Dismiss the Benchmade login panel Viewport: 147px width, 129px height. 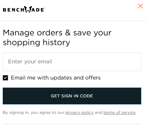pyautogui.click(x=140, y=6)
